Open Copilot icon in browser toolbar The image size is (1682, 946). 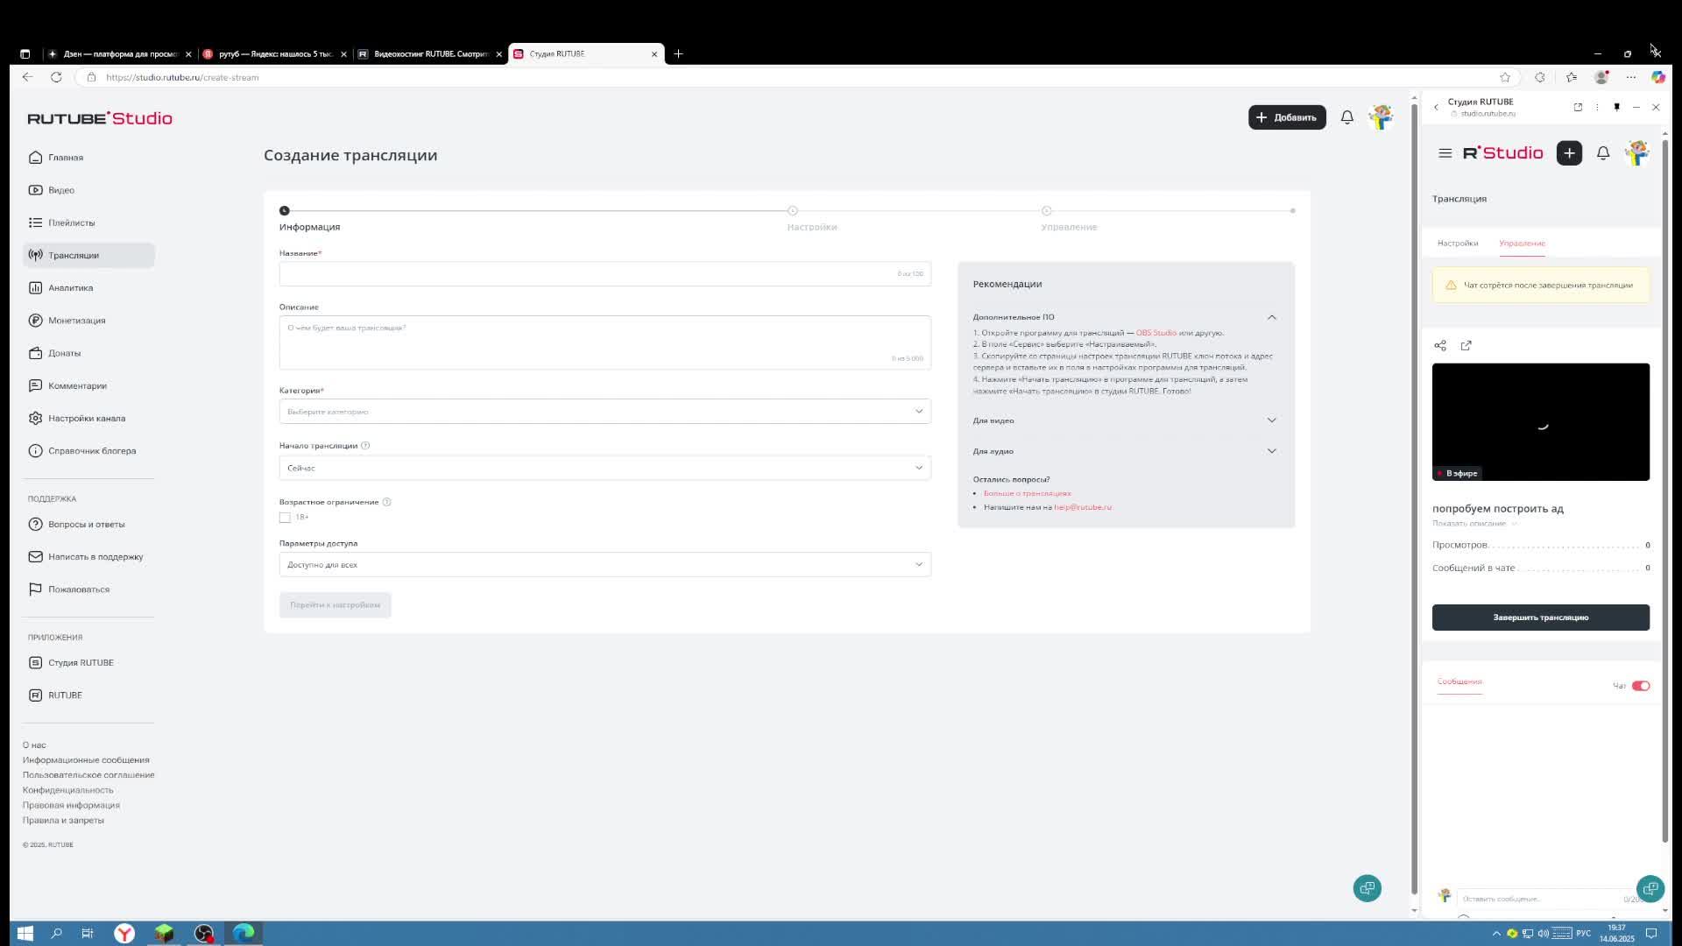1658,77
